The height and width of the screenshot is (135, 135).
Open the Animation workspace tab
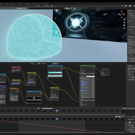(13, 4)
